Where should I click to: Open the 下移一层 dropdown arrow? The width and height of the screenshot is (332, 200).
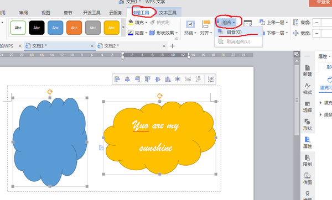pyautogui.click(x=287, y=33)
